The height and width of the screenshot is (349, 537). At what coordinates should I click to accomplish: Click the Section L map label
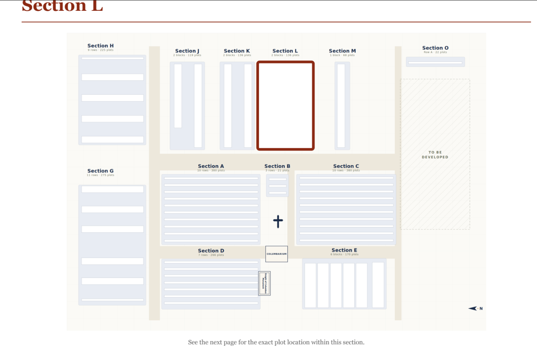pos(285,51)
